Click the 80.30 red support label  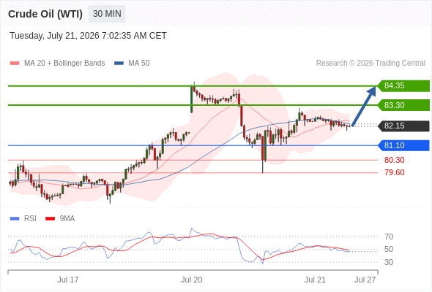(395, 160)
